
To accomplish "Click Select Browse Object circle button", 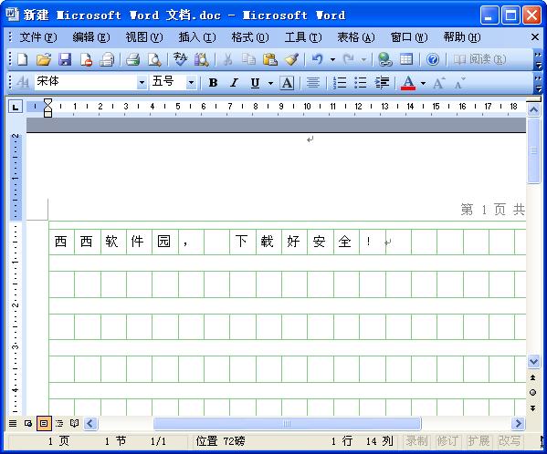I will pos(532,393).
